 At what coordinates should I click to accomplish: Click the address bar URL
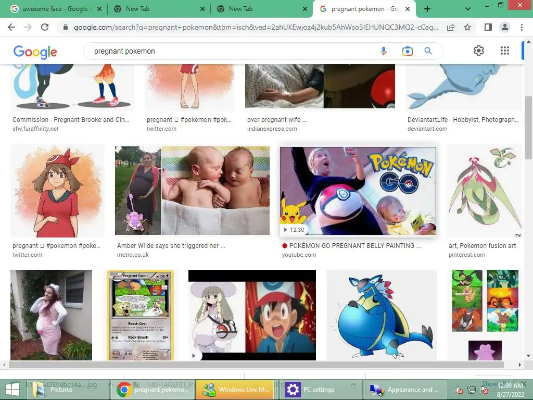pos(256,27)
